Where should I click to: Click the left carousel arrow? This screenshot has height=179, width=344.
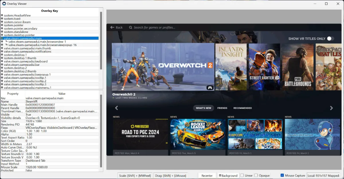pos(116,108)
